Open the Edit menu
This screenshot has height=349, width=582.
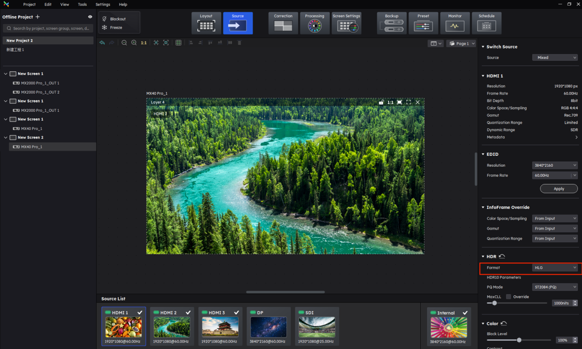tap(48, 4)
